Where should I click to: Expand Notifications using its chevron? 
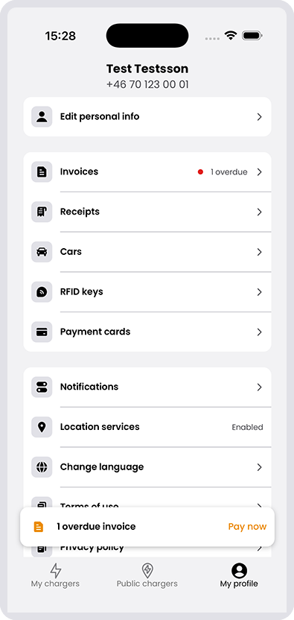point(260,387)
